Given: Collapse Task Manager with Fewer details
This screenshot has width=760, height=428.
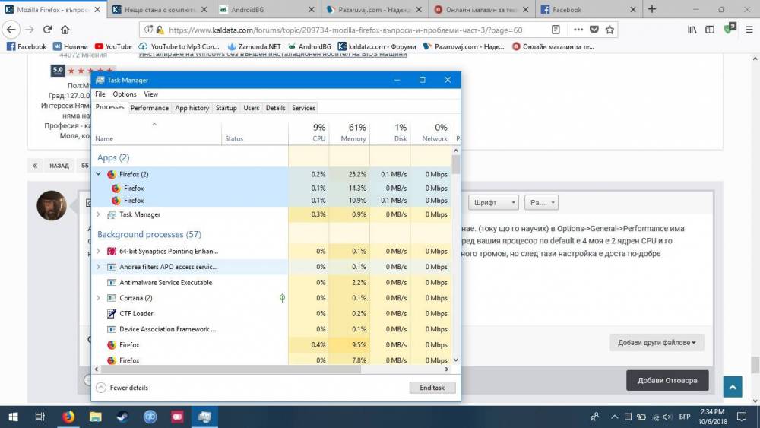Looking at the screenshot, I should 122,388.
